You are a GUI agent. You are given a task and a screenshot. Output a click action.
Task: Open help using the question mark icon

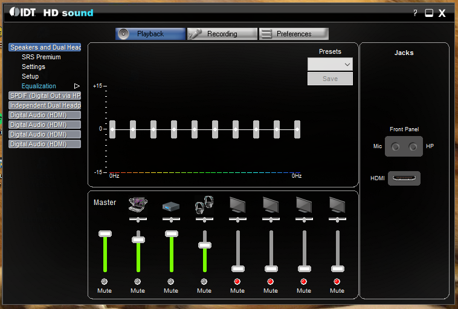tap(415, 13)
